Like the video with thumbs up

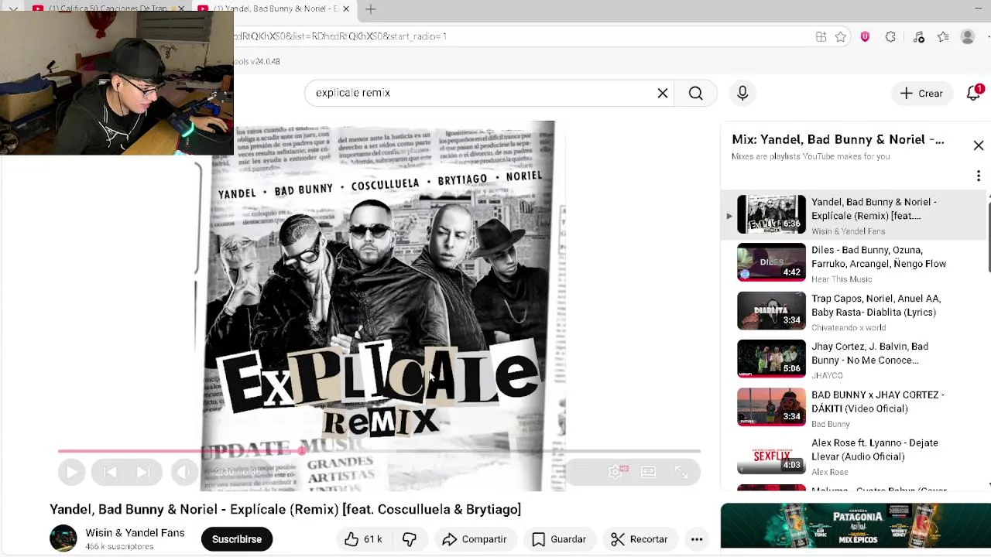pyautogui.click(x=363, y=539)
